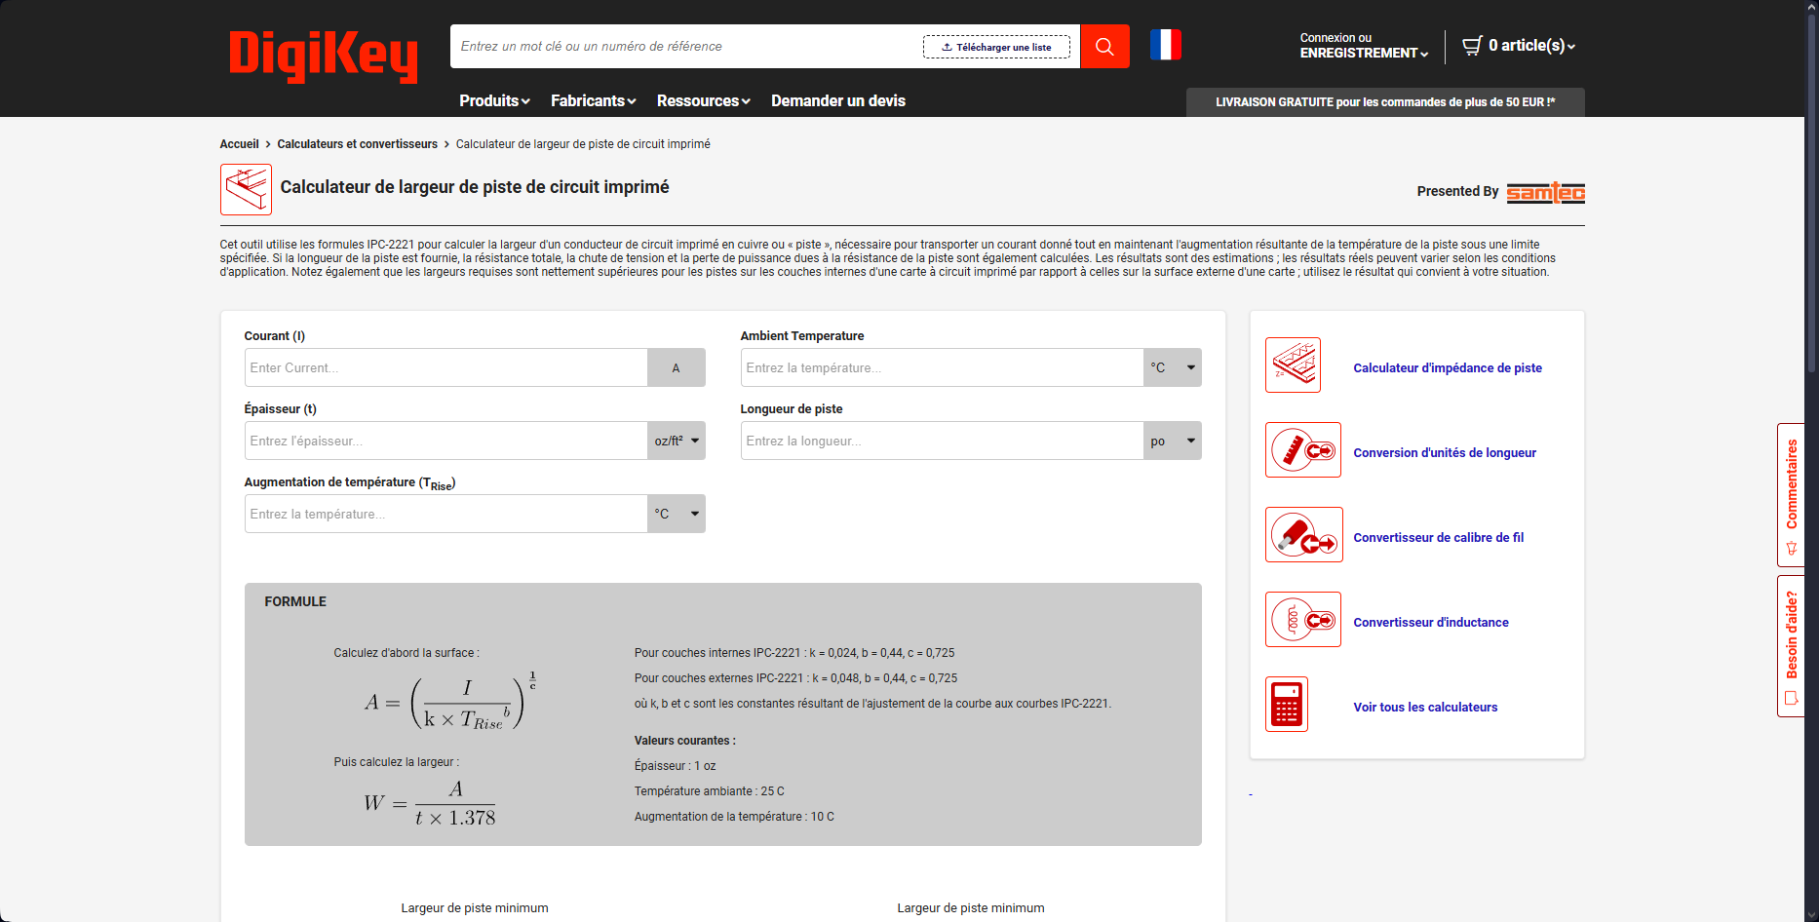This screenshot has width=1819, height=922.
Task: Open the shopping cart icon
Action: point(1472,45)
